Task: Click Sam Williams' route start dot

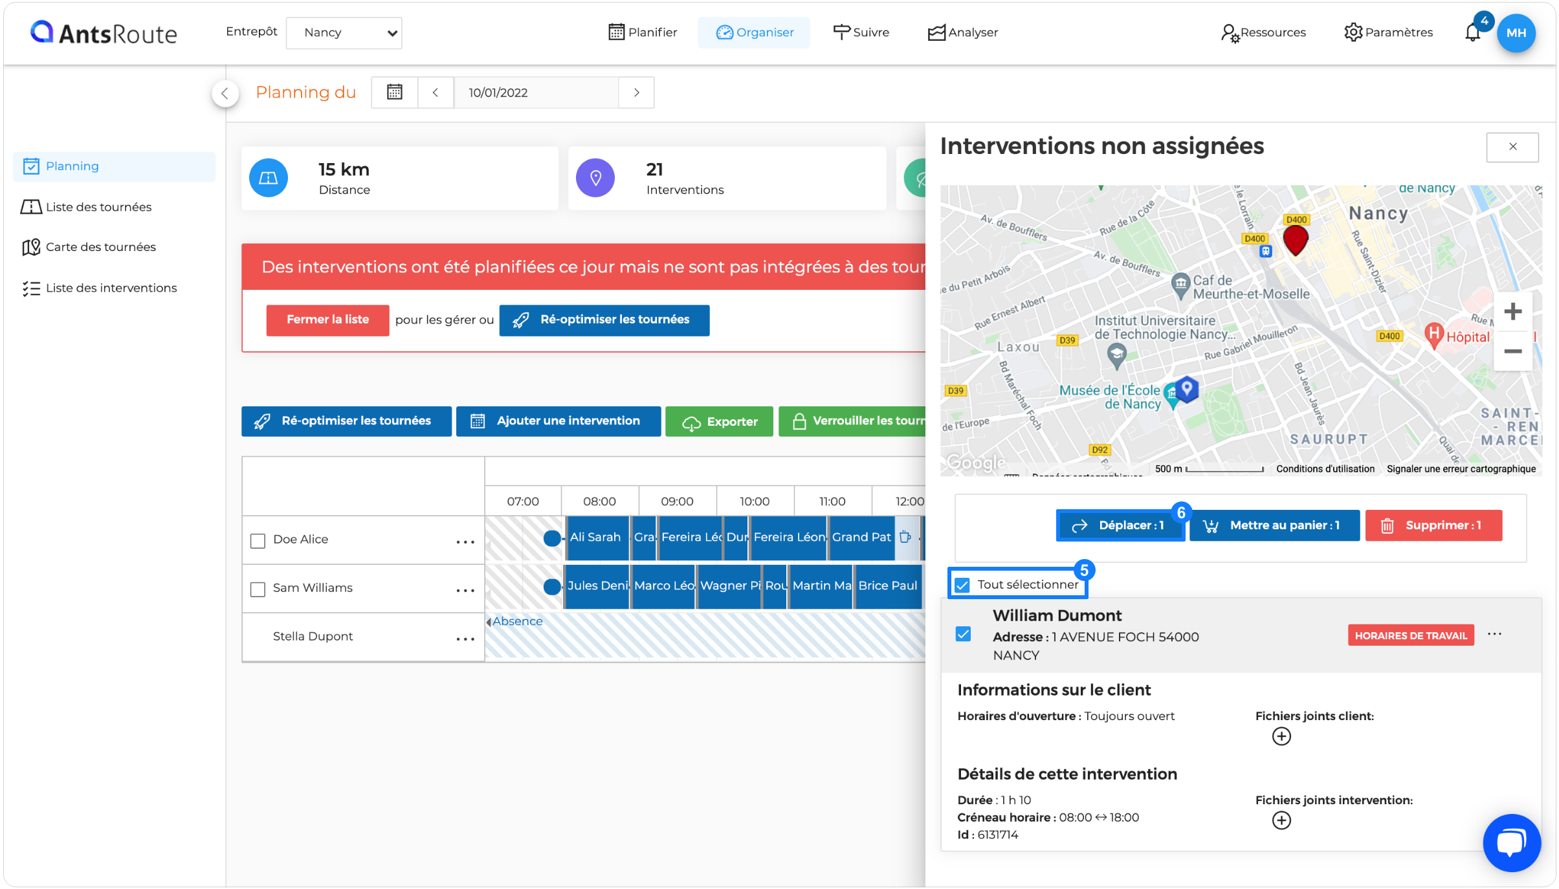Action: 551,586
